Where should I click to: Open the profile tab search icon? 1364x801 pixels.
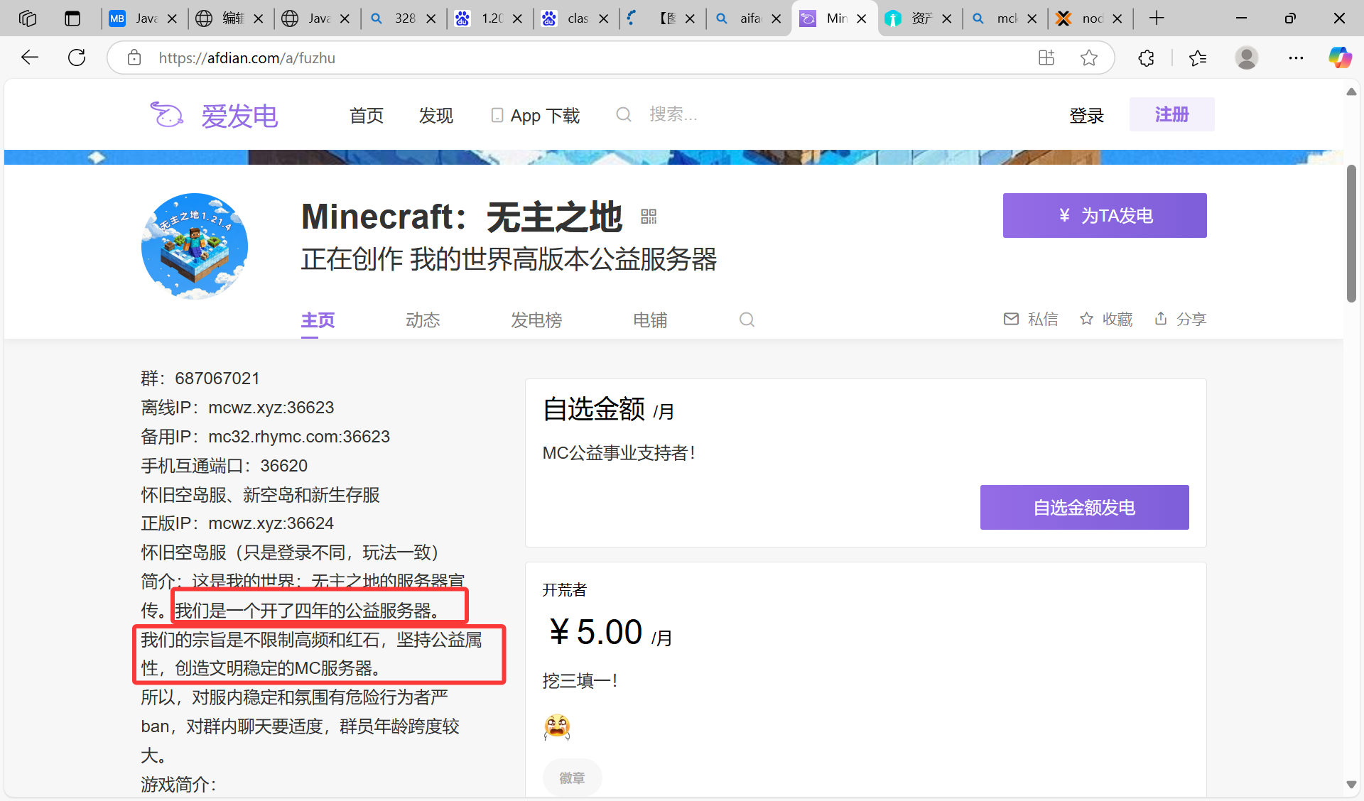[x=747, y=320]
